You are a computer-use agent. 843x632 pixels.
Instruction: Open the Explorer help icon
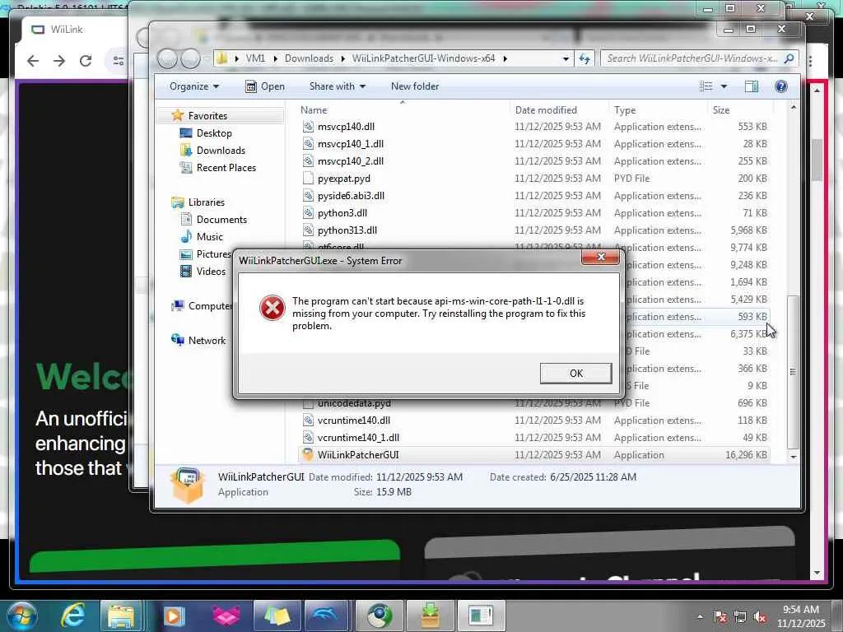pyautogui.click(x=780, y=86)
